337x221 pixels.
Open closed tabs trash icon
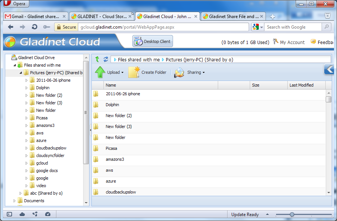327,16
